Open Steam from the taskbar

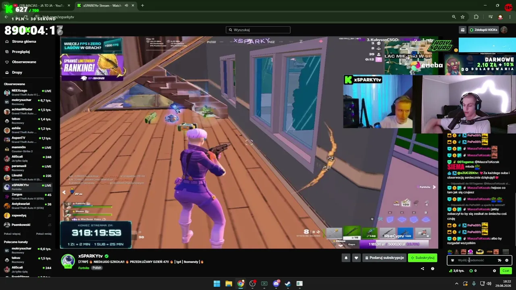[288, 284]
